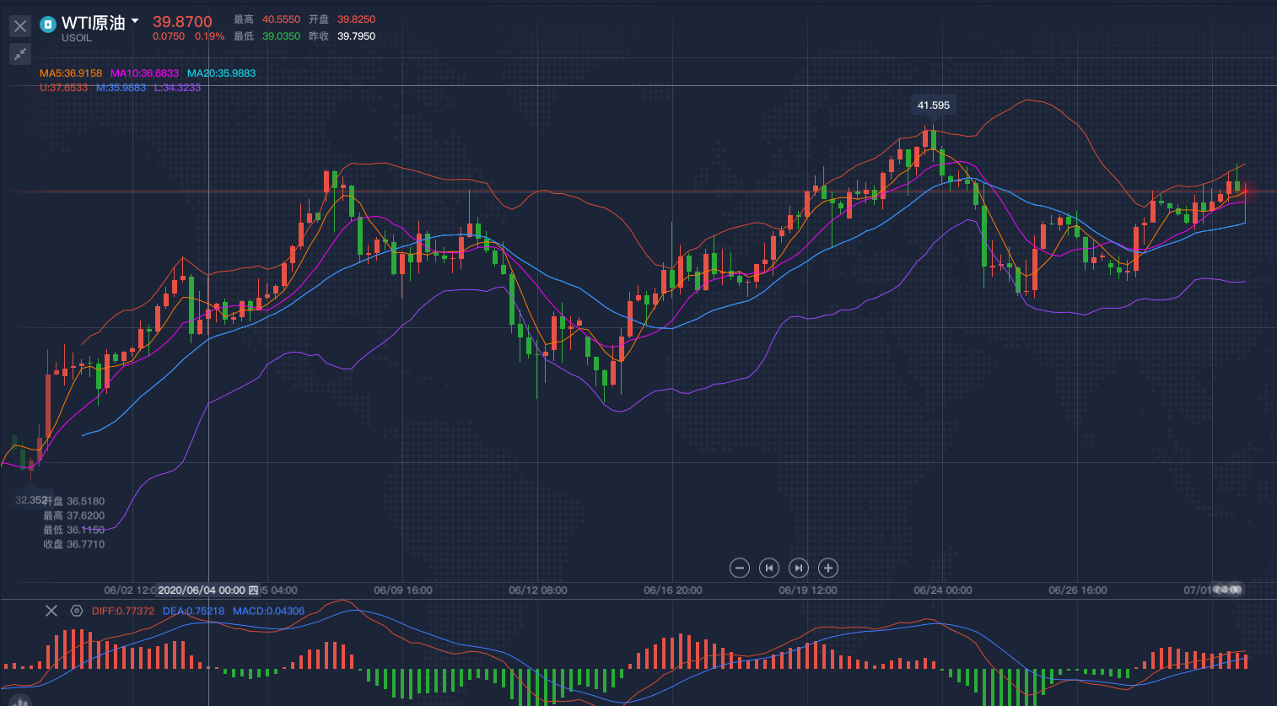This screenshot has width=1277, height=706.
Task: Open the WTI原油 symbol dropdown arrow
Action: pyautogui.click(x=135, y=21)
